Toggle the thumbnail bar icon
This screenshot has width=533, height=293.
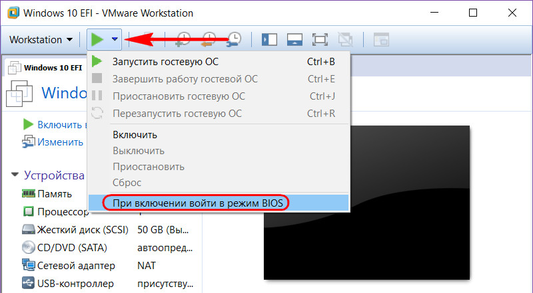click(294, 40)
